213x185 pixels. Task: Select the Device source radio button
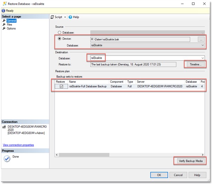click(59, 39)
